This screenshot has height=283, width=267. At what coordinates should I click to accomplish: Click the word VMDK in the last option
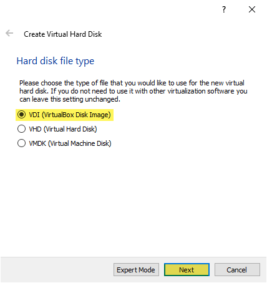(37, 143)
